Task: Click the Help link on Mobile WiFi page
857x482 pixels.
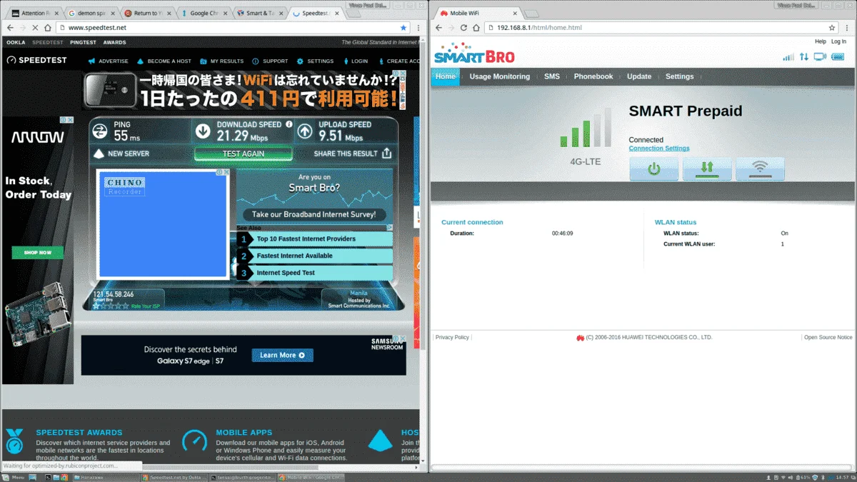Action: [821, 41]
